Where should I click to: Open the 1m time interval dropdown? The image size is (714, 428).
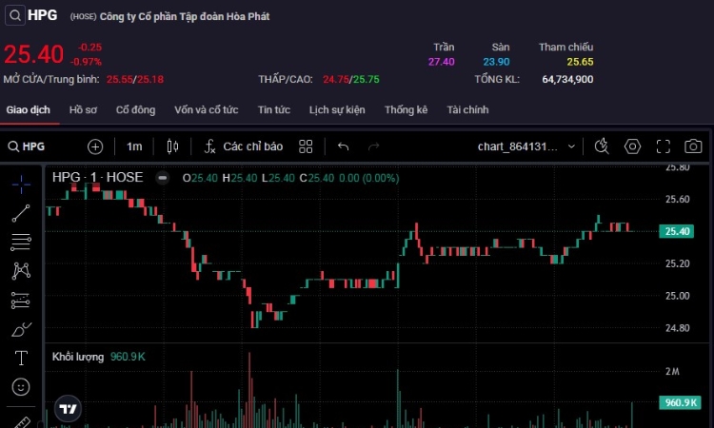(x=134, y=146)
